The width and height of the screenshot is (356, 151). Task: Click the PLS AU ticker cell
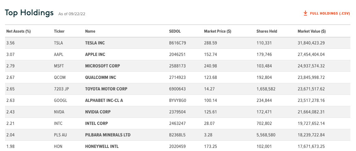pyautogui.click(x=60, y=135)
